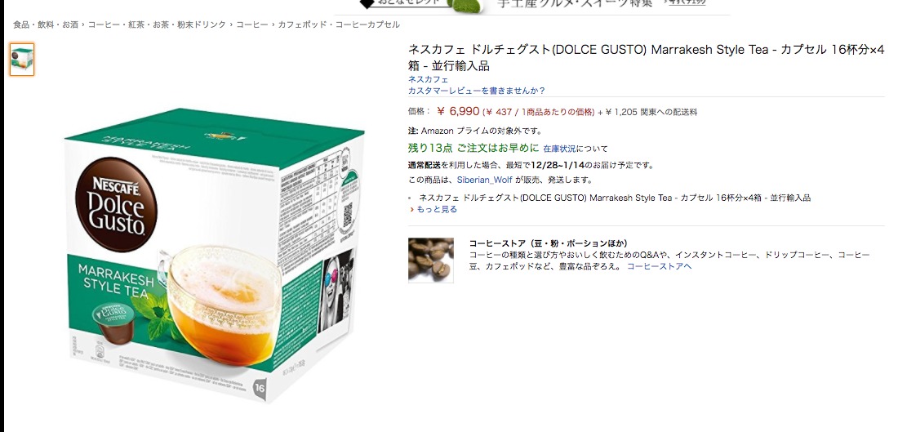Screen dimensions: 898x432
Task: Expand もっと見る to see more details
Action: click(437, 209)
